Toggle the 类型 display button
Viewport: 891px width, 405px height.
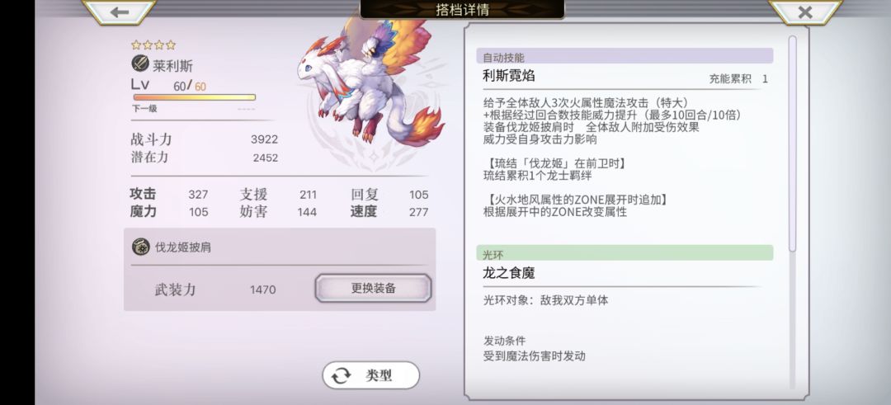[371, 375]
